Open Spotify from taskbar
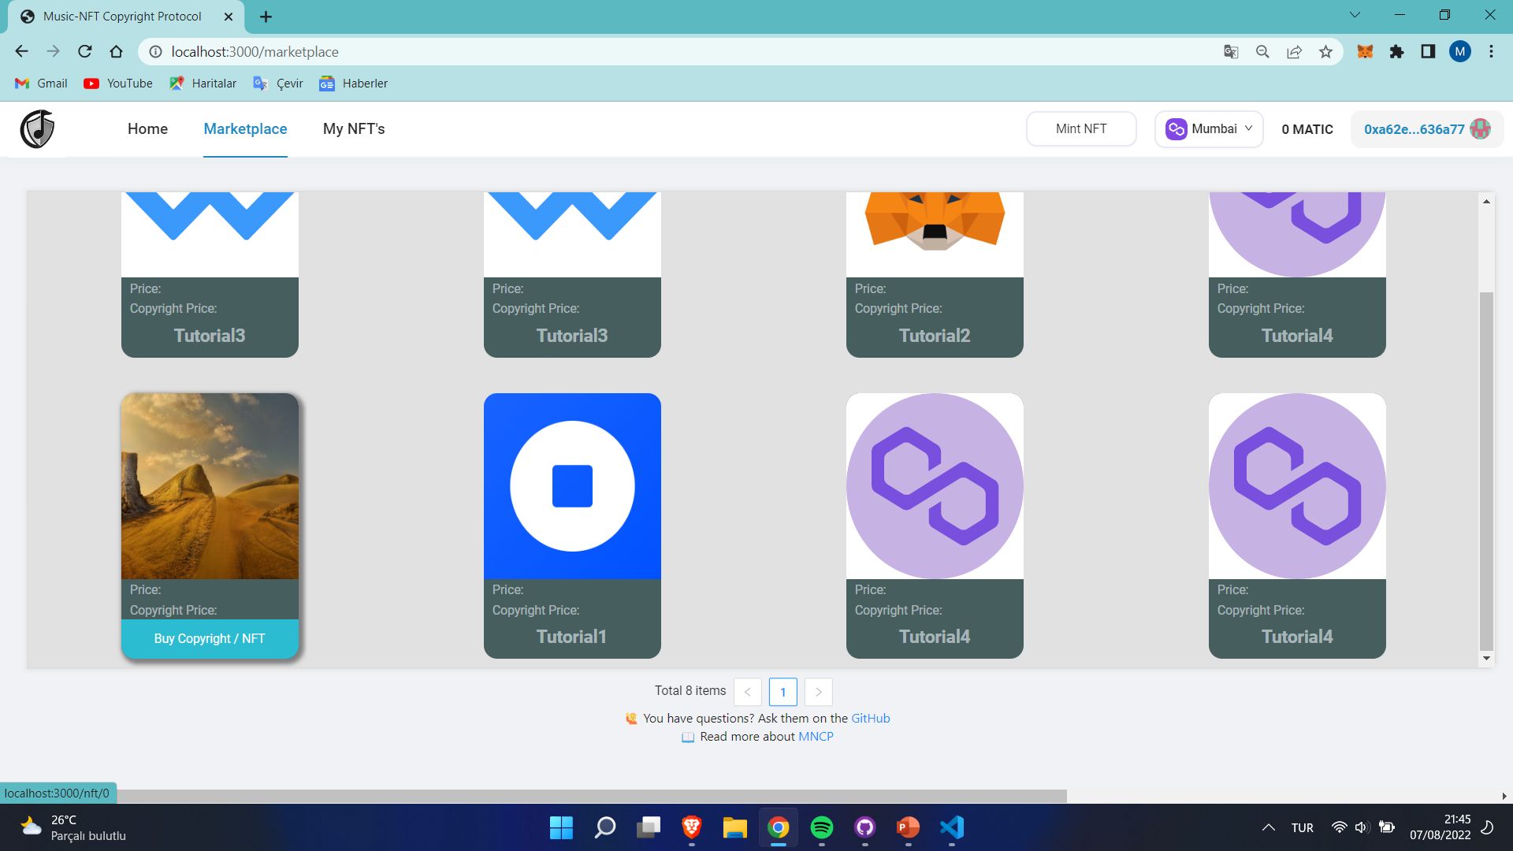The image size is (1513, 851). (821, 827)
